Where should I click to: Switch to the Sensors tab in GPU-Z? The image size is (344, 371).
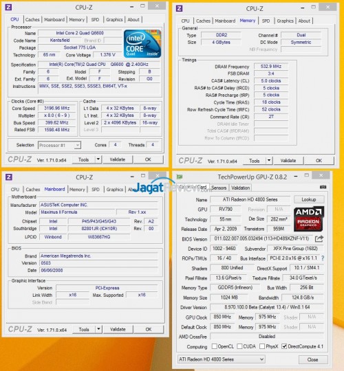(219, 188)
